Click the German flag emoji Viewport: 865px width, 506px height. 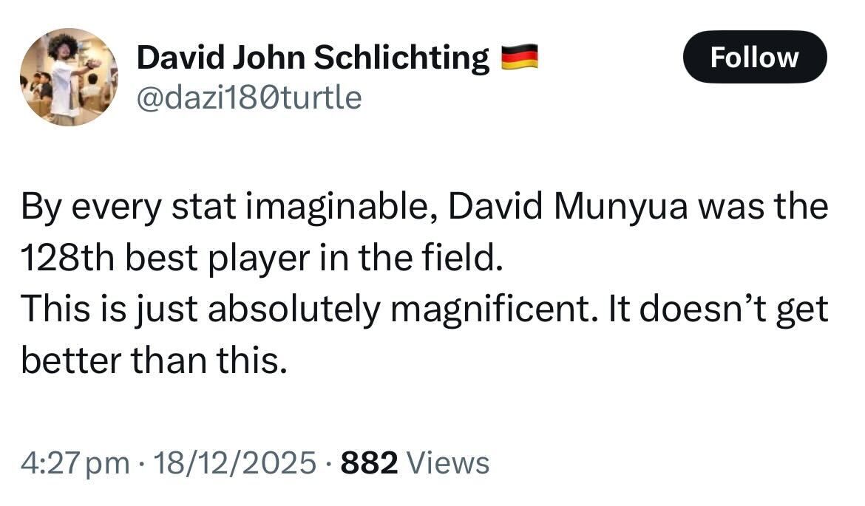point(519,57)
